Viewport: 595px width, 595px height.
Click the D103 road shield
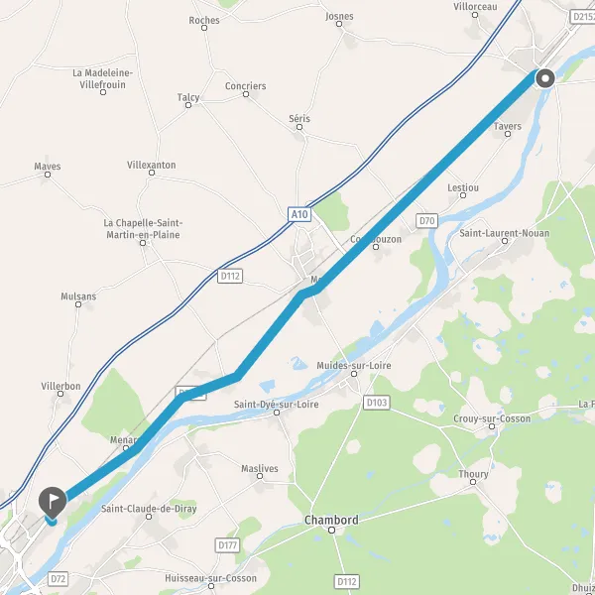click(377, 403)
